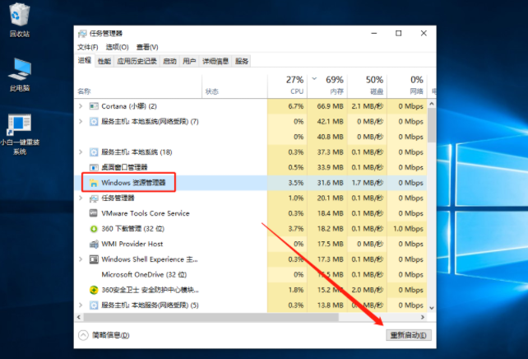Viewport: 528px width, 359px height.
Task: Expand Windows Shell Experience process group
Action: [x=81, y=259]
